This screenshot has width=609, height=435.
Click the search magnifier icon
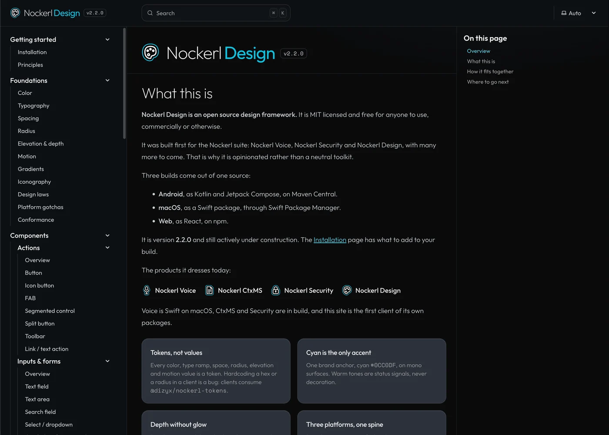click(x=150, y=13)
